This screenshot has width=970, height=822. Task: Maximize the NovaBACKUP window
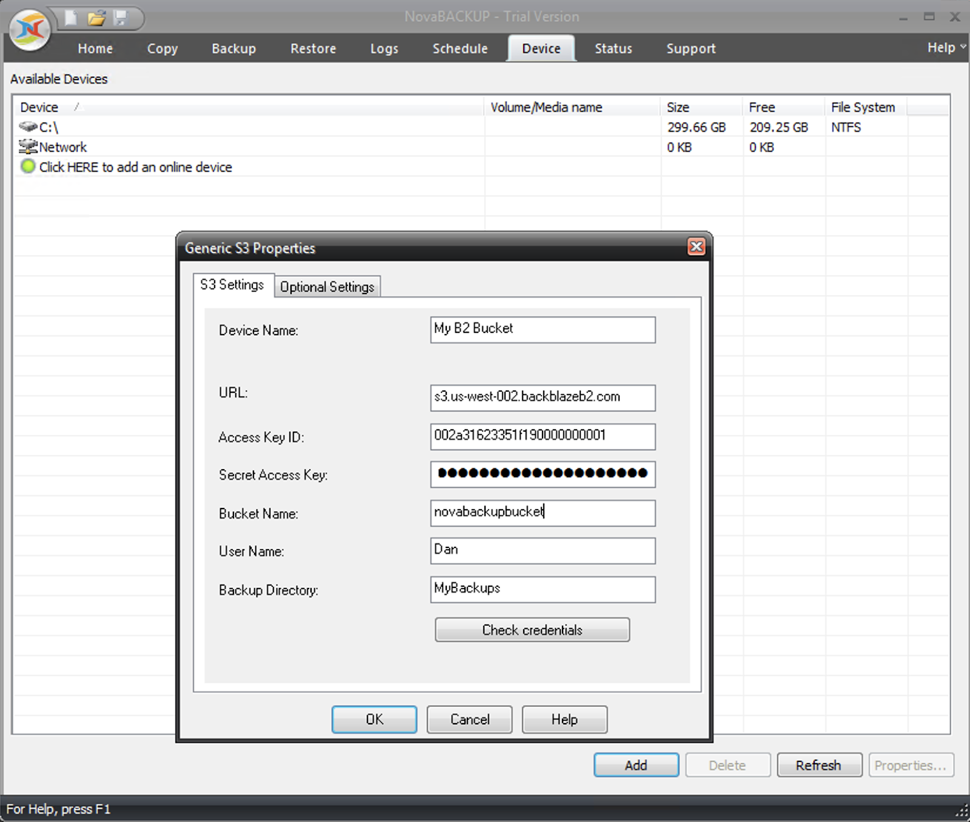(929, 17)
